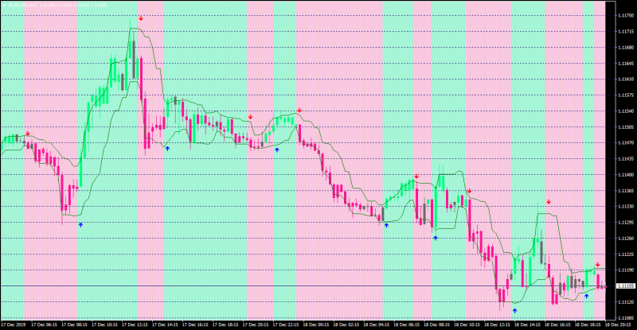This screenshot has height=330, width=637.
Task: Click price scale value 1.11610
Action: 626,80
